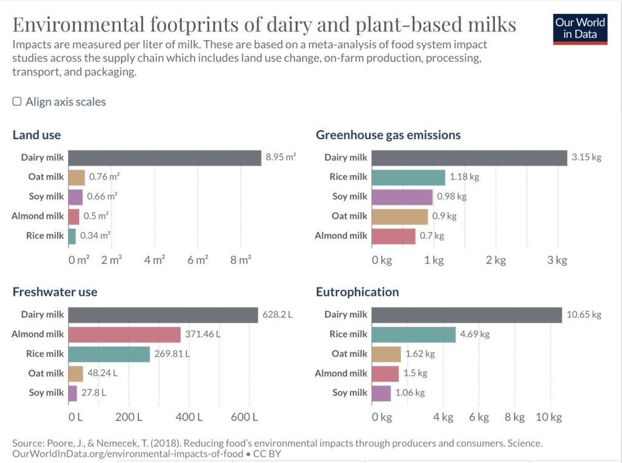This screenshot has height=463, width=622.
Task: Enable the Align axis scales checkbox
Action: pyautogui.click(x=18, y=101)
